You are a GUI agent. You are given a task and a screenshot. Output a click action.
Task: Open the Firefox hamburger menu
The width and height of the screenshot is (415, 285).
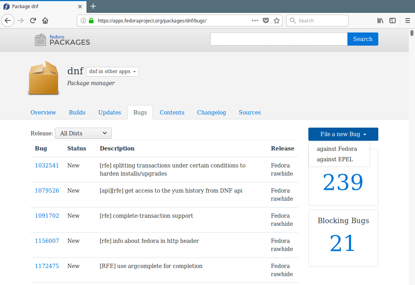click(407, 20)
